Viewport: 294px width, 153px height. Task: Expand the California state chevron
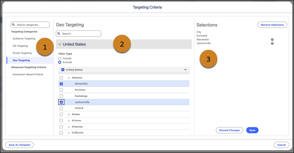point(69,133)
